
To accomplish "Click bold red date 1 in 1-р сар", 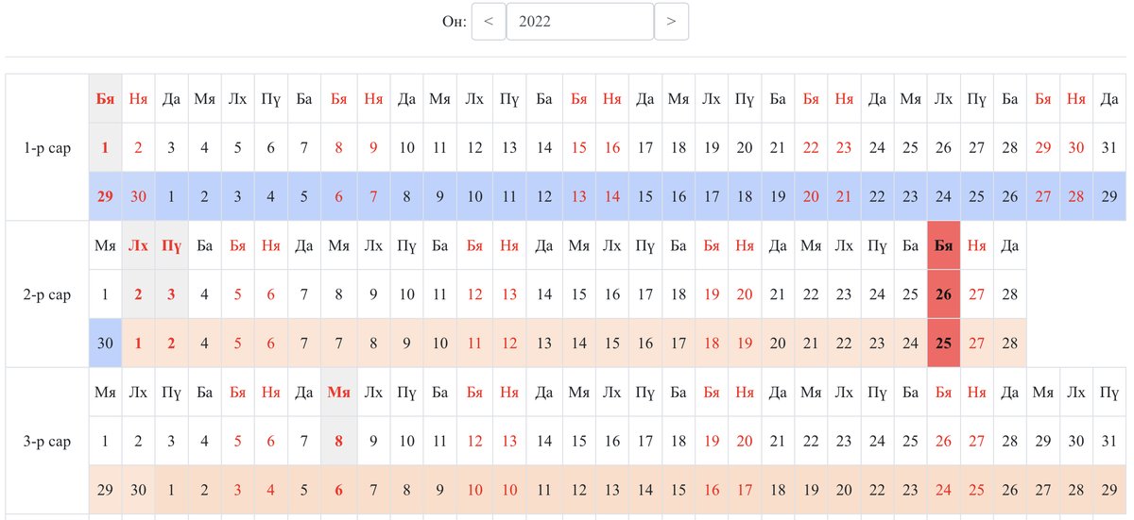I will [x=105, y=147].
